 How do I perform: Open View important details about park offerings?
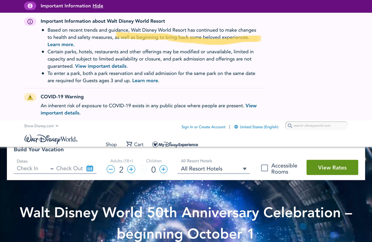point(101,66)
